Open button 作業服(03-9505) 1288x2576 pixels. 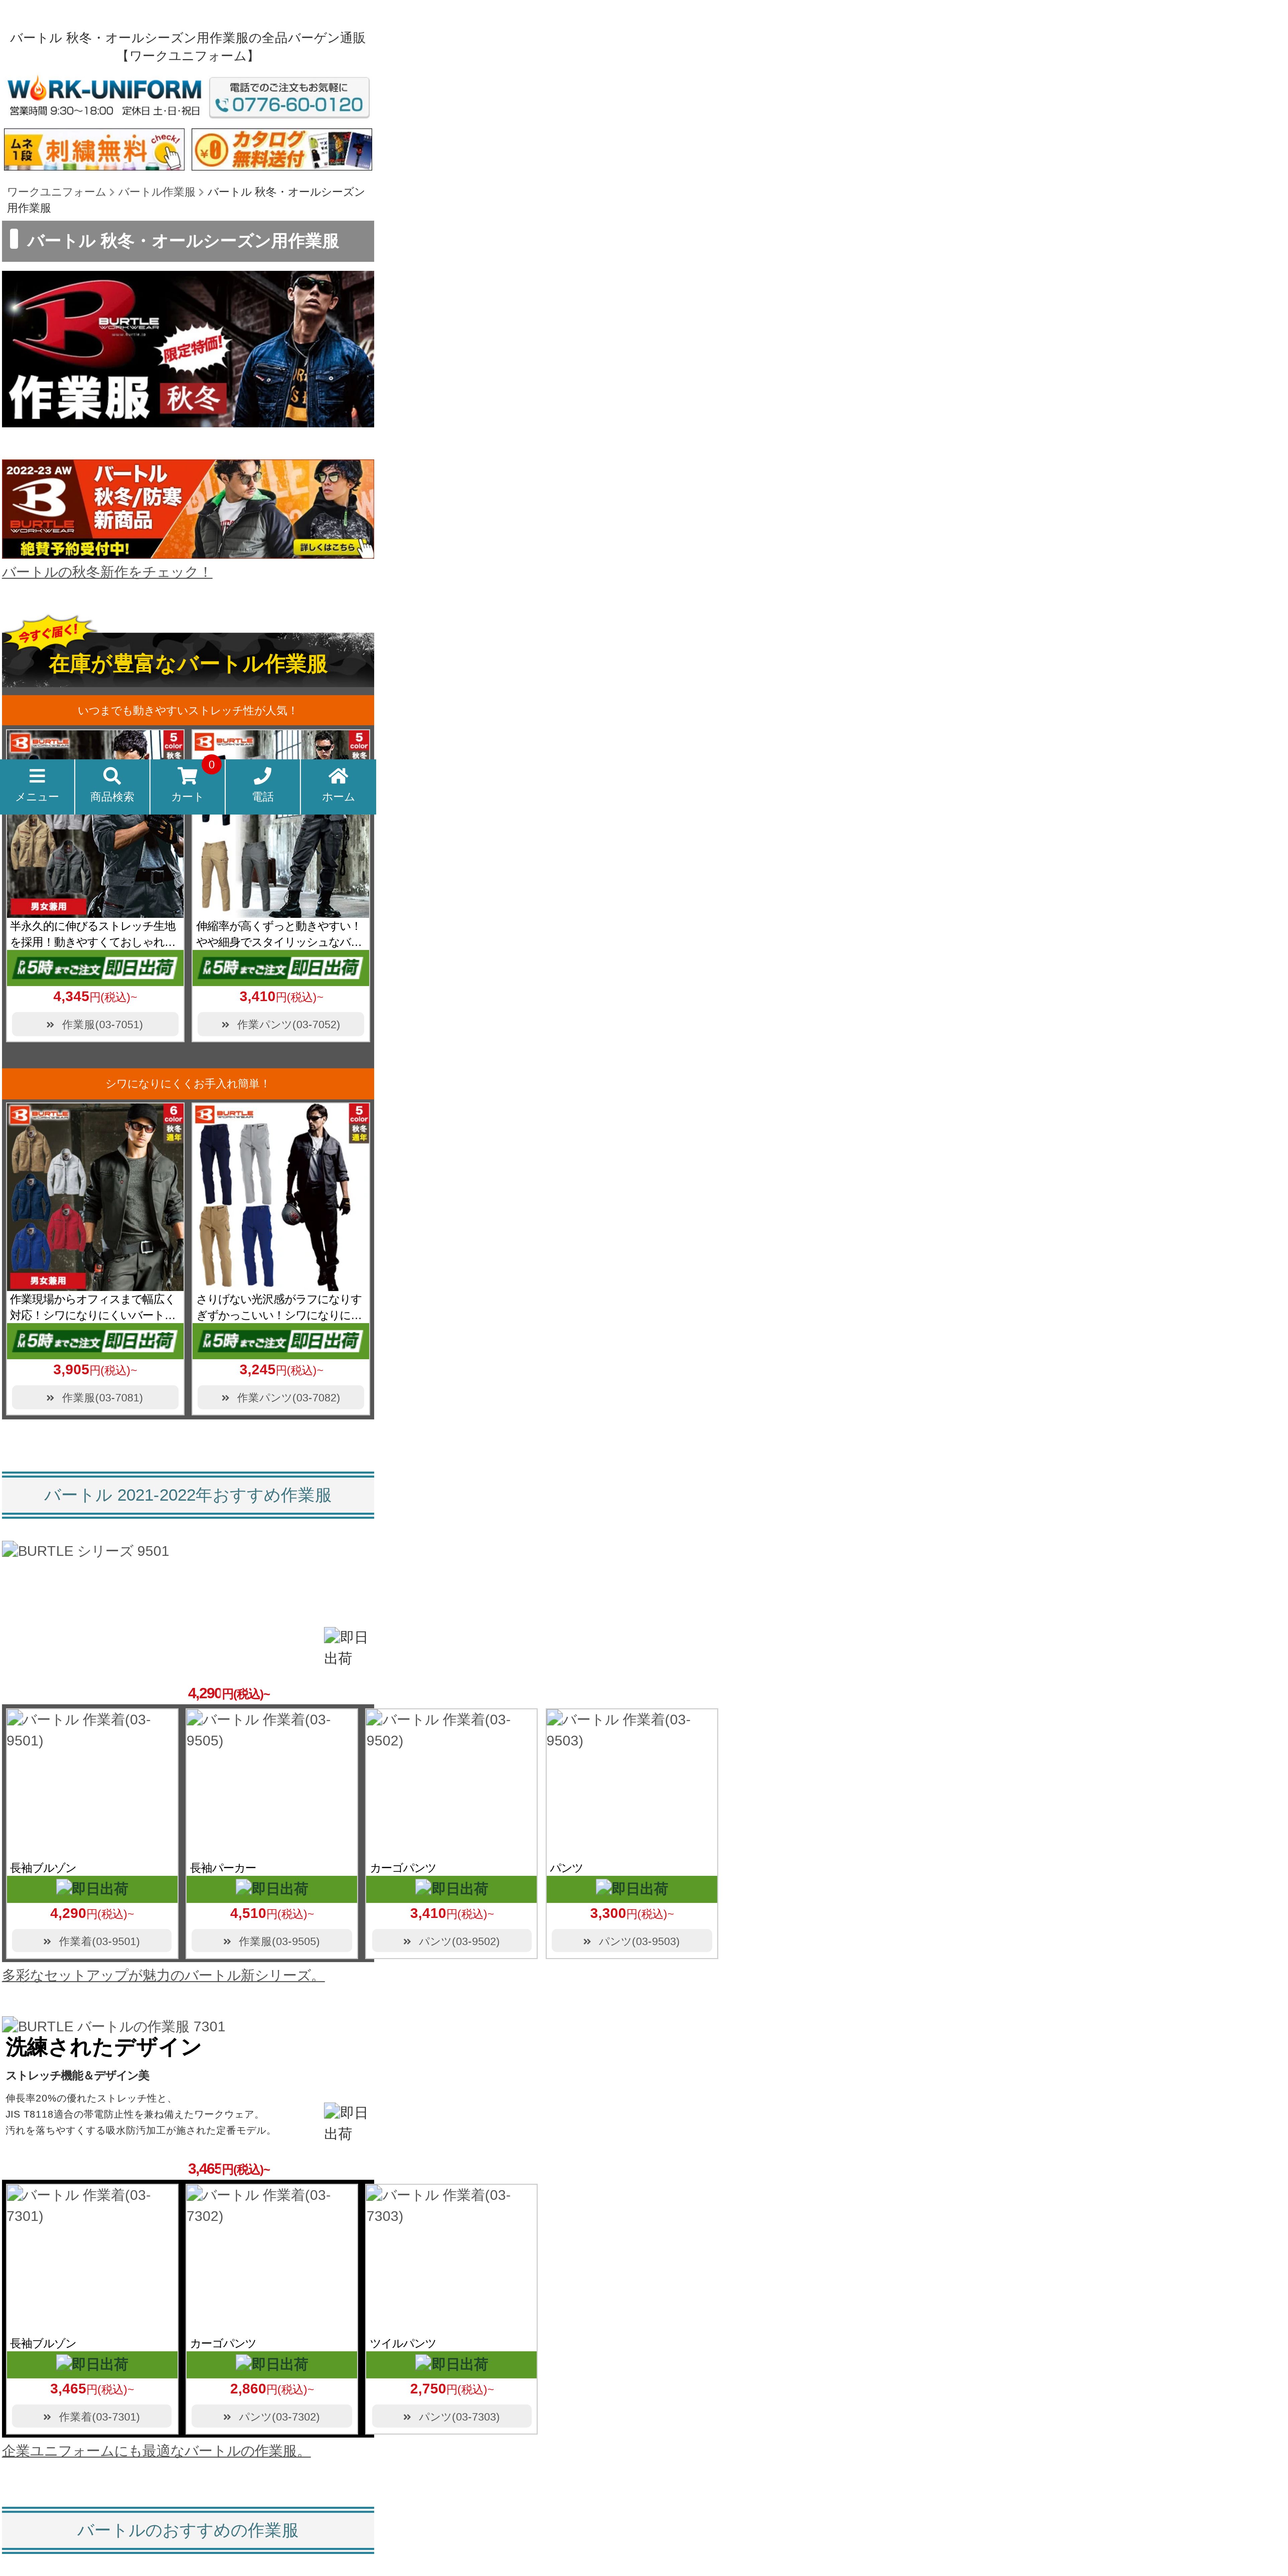click(x=272, y=1941)
